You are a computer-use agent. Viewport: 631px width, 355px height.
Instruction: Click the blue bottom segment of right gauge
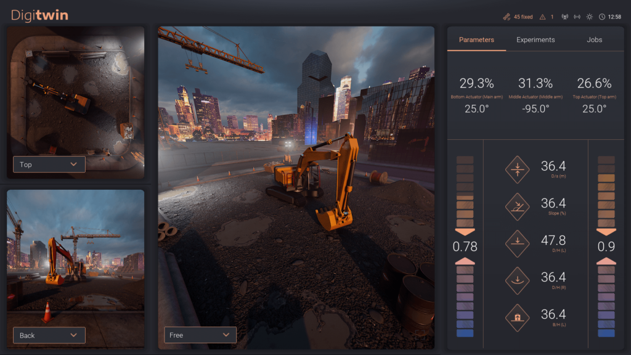(606, 333)
